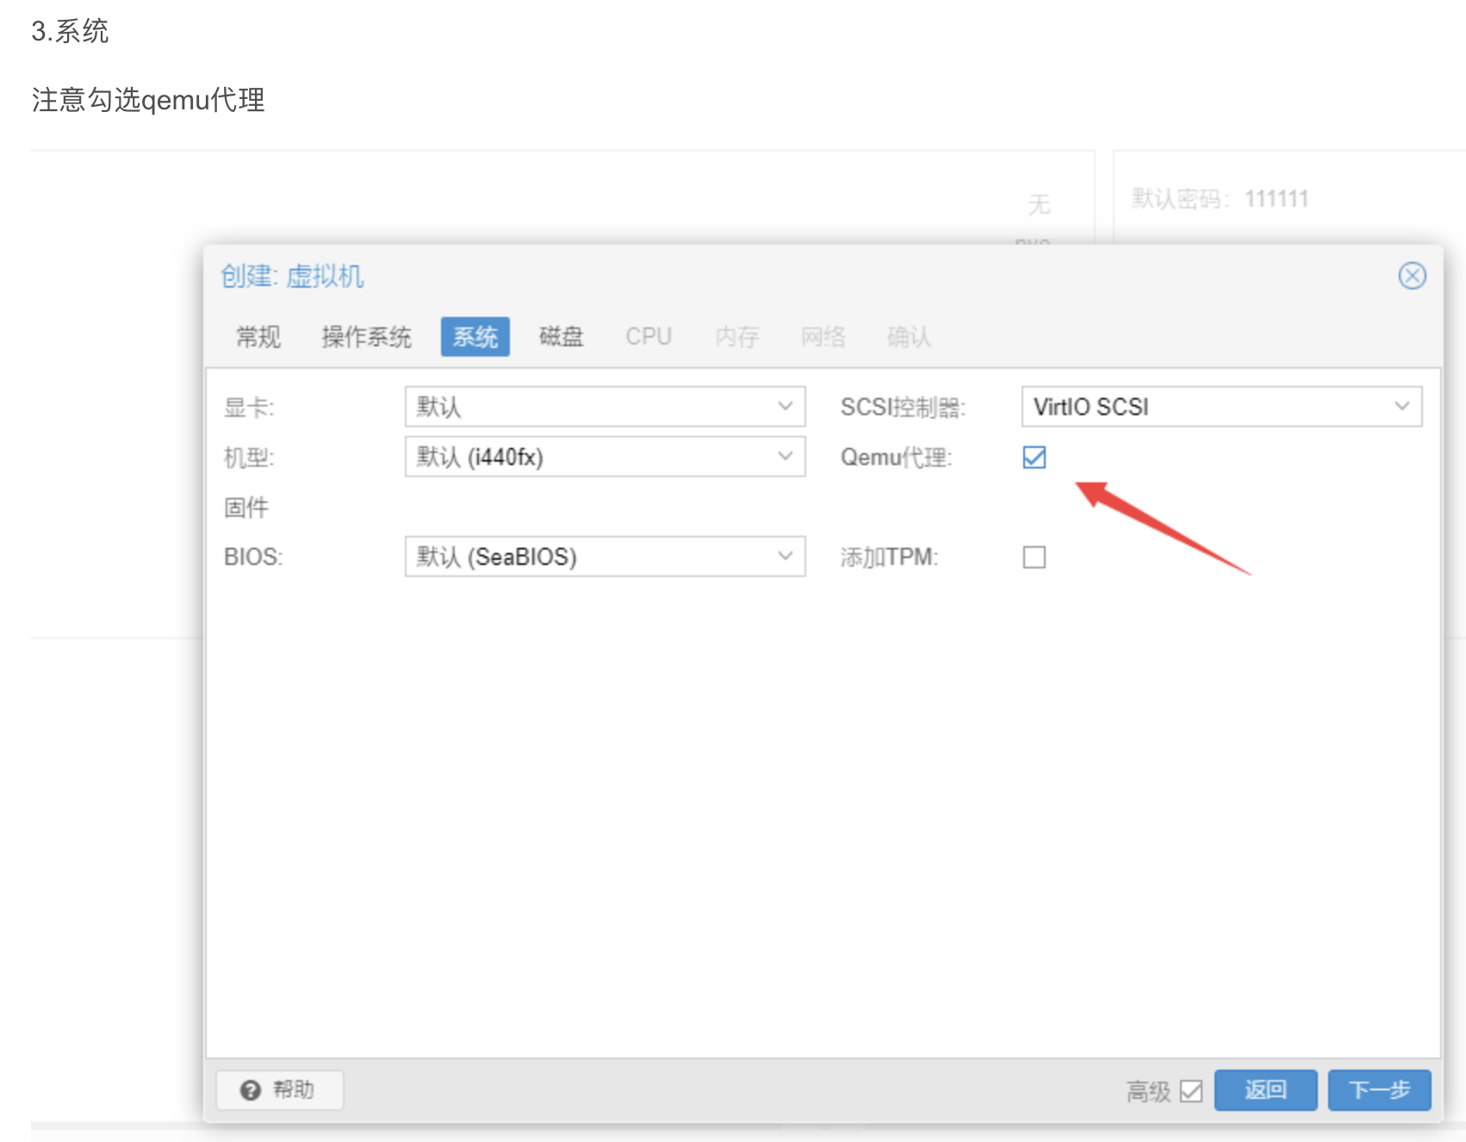Go to the CPU tab
Screen dimensions: 1466x1142
point(648,337)
